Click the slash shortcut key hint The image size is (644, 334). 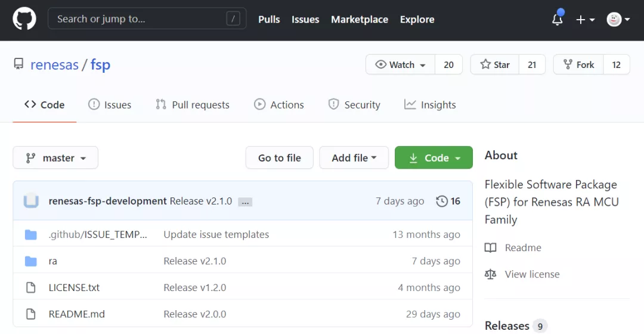pyautogui.click(x=233, y=18)
